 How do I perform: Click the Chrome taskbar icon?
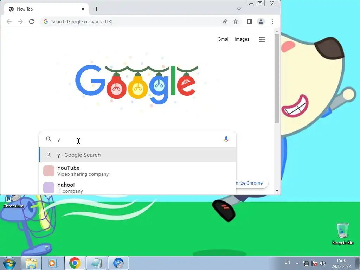pyautogui.click(x=75, y=263)
